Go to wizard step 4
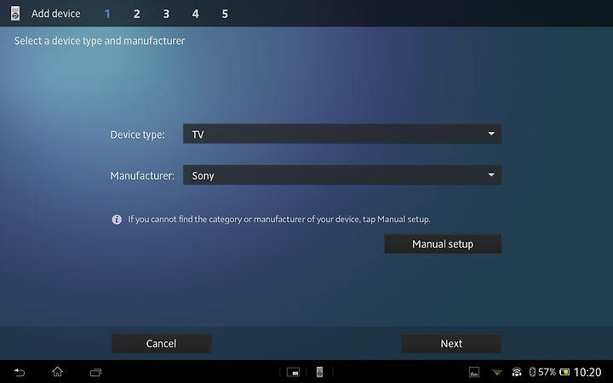 coord(196,14)
